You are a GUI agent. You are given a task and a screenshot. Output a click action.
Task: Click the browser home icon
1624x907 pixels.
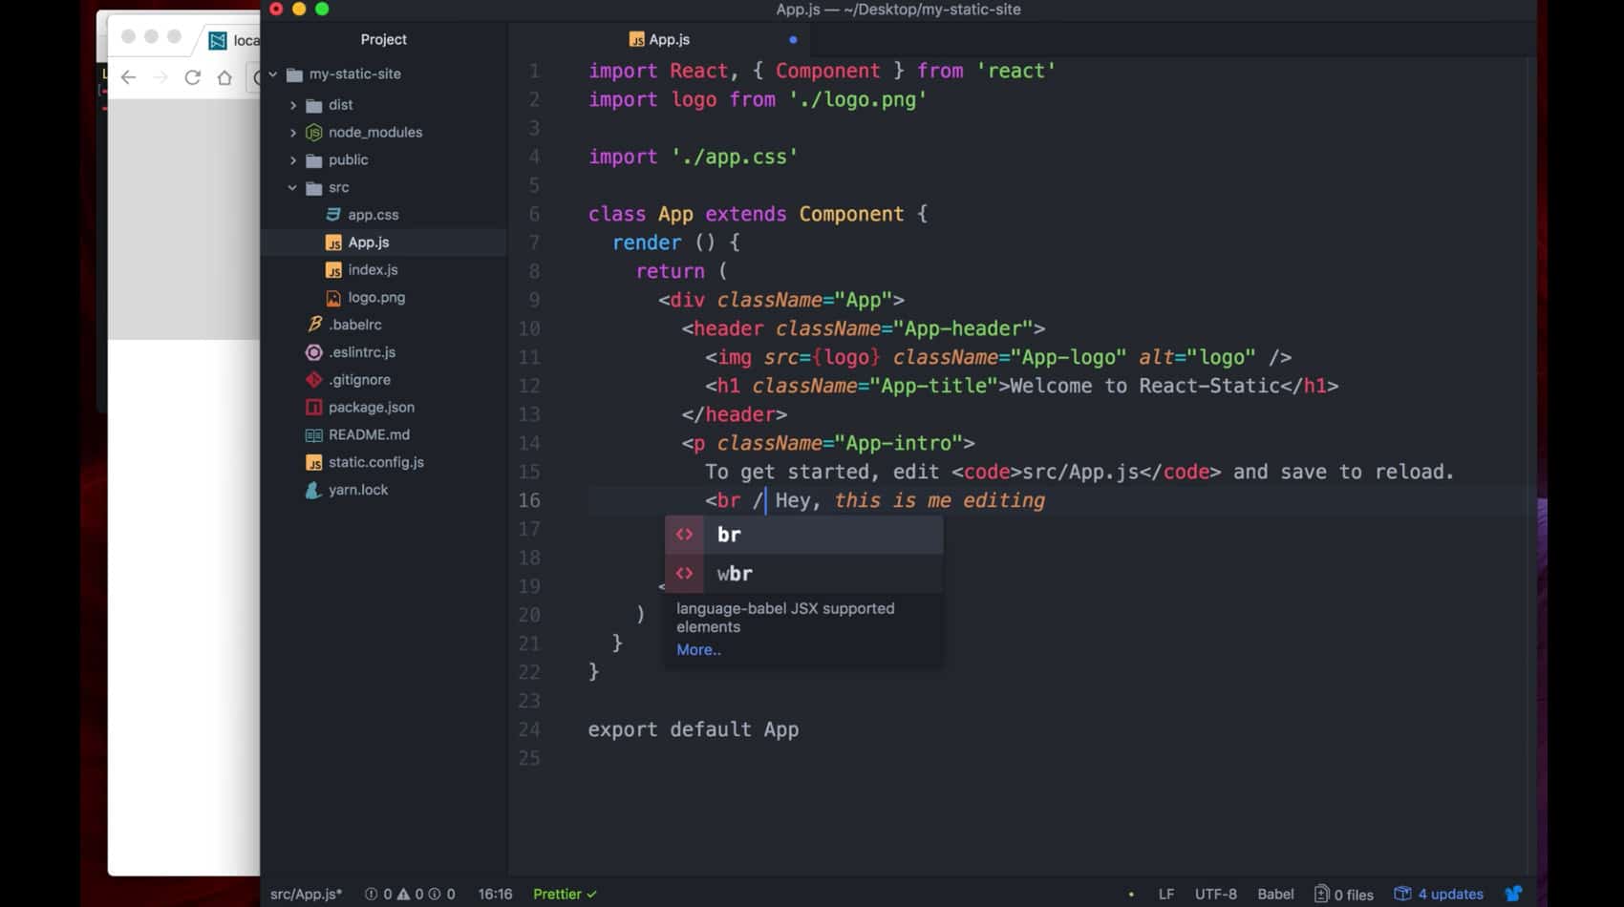pos(224,77)
